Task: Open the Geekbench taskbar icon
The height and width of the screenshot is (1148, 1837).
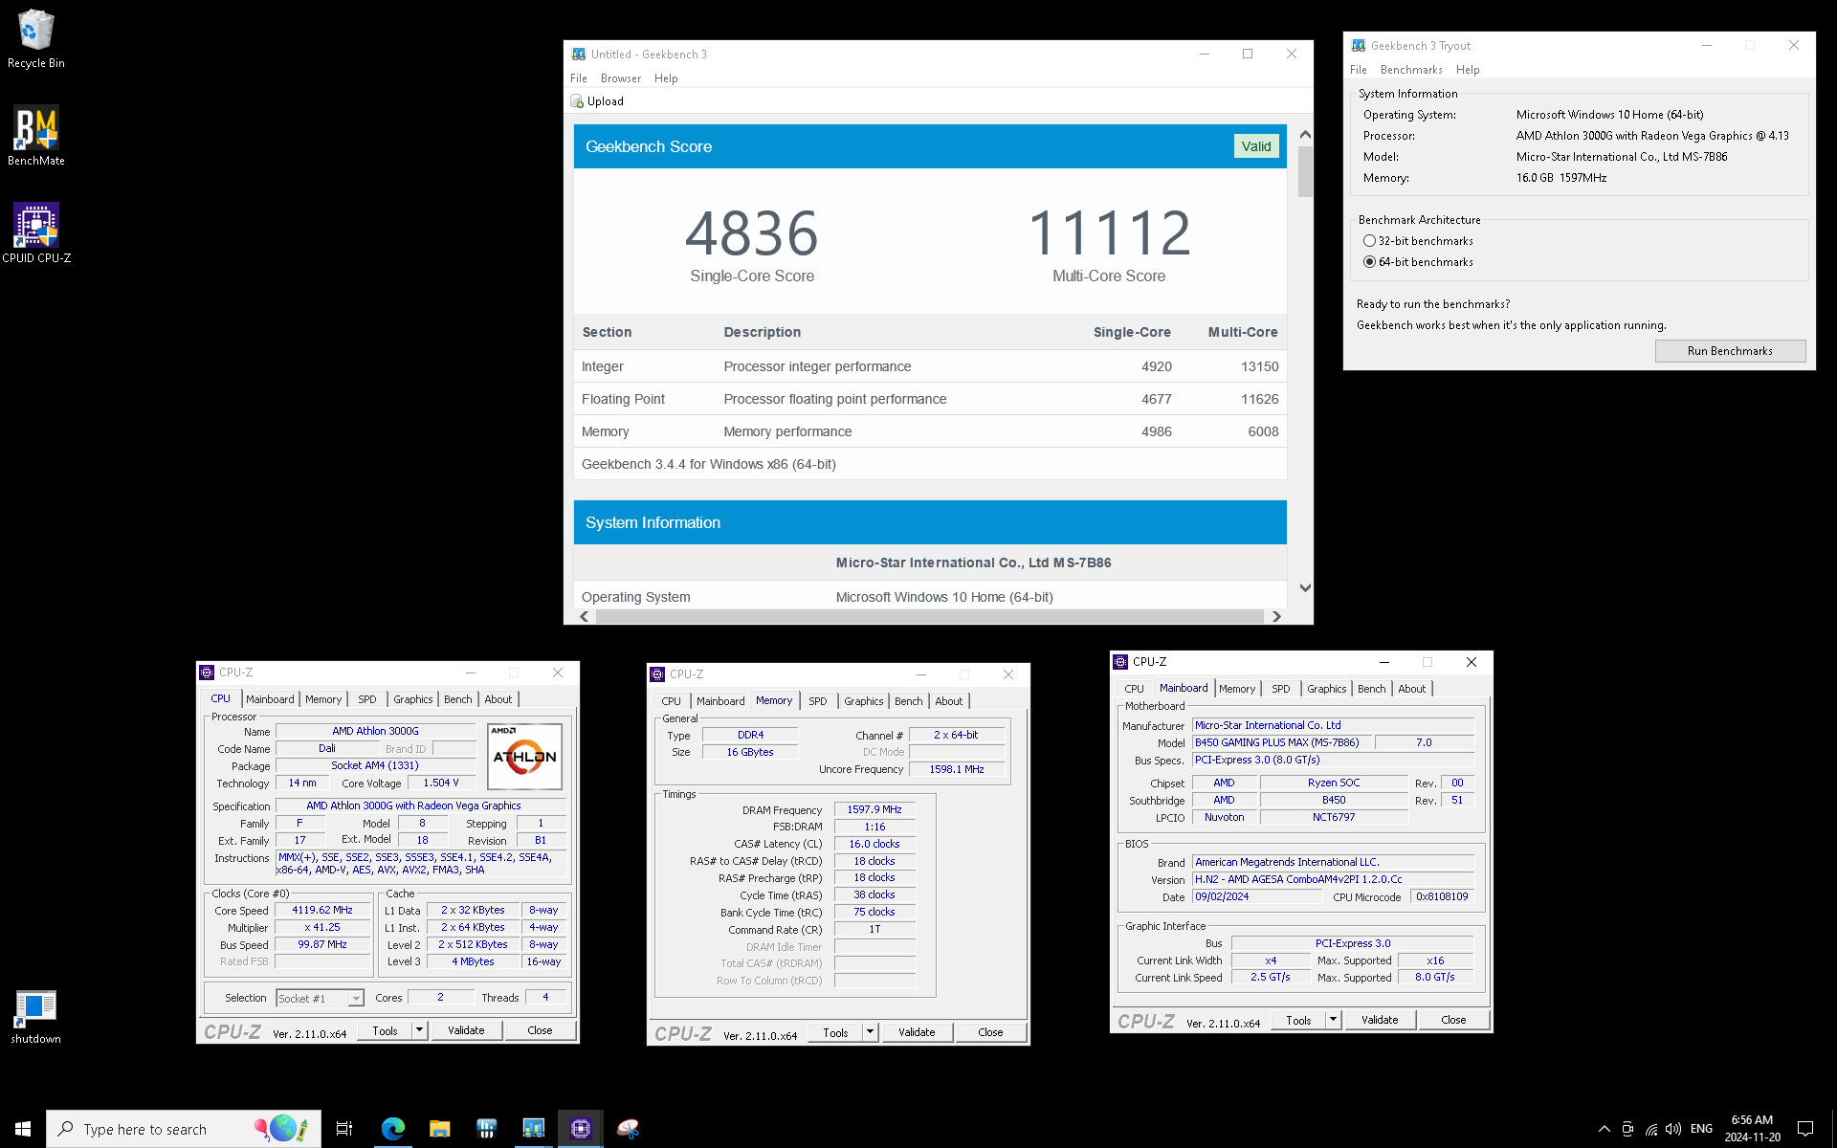Action: (x=533, y=1129)
